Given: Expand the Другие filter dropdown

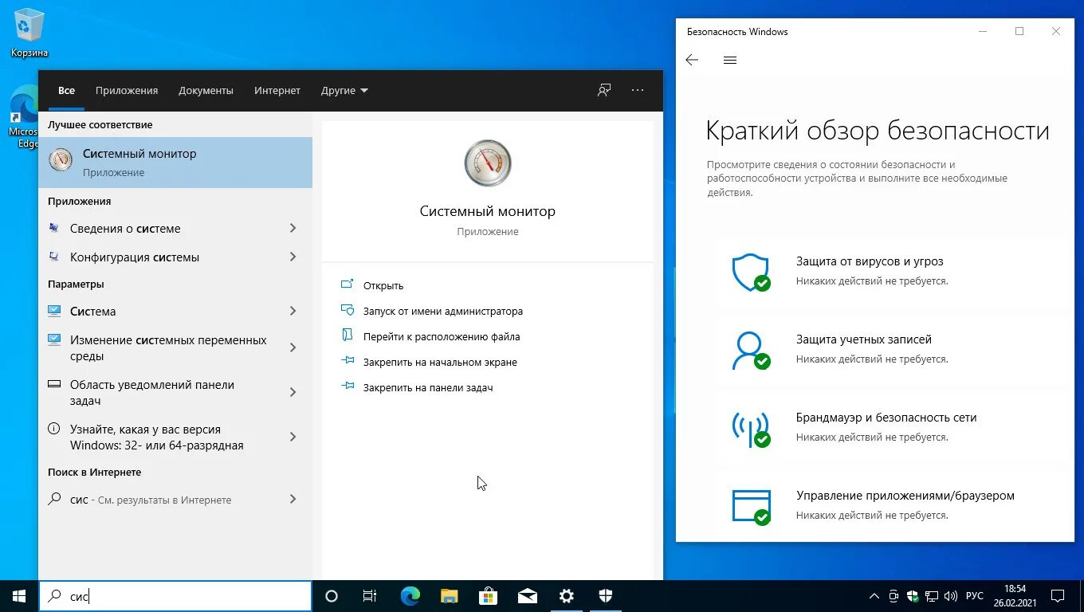Looking at the screenshot, I should click(x=344, y=90).
